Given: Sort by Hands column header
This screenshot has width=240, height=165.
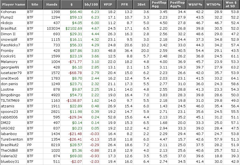Looking at the screenshot, I should click(52, 4).
